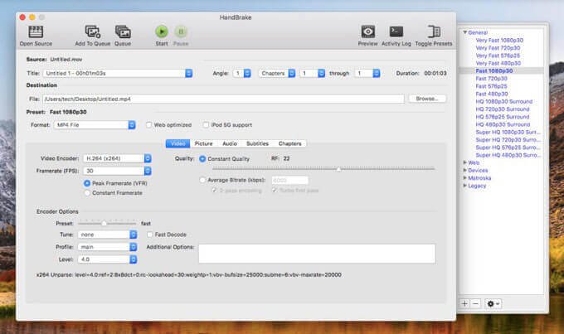
Task: Select Constant Quality radio button
Action: [202, 158]
